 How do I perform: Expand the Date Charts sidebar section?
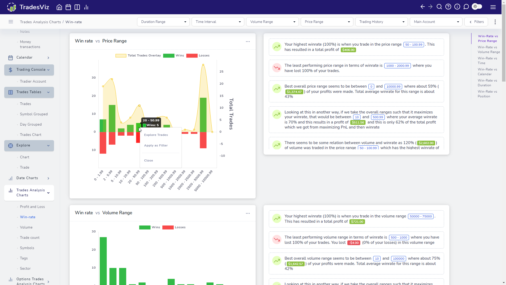[x=29, y=178]
